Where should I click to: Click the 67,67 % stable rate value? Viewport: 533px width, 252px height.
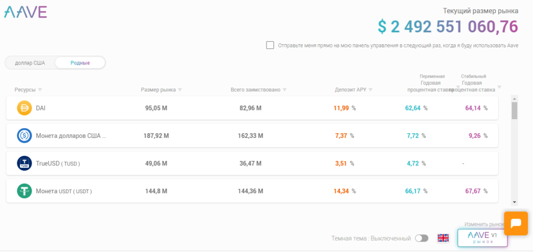click(476, 191)
